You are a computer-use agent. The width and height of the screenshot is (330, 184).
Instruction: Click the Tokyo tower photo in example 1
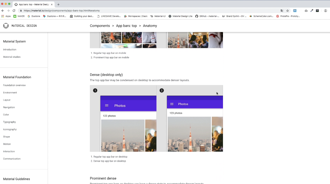coord(123,135)
